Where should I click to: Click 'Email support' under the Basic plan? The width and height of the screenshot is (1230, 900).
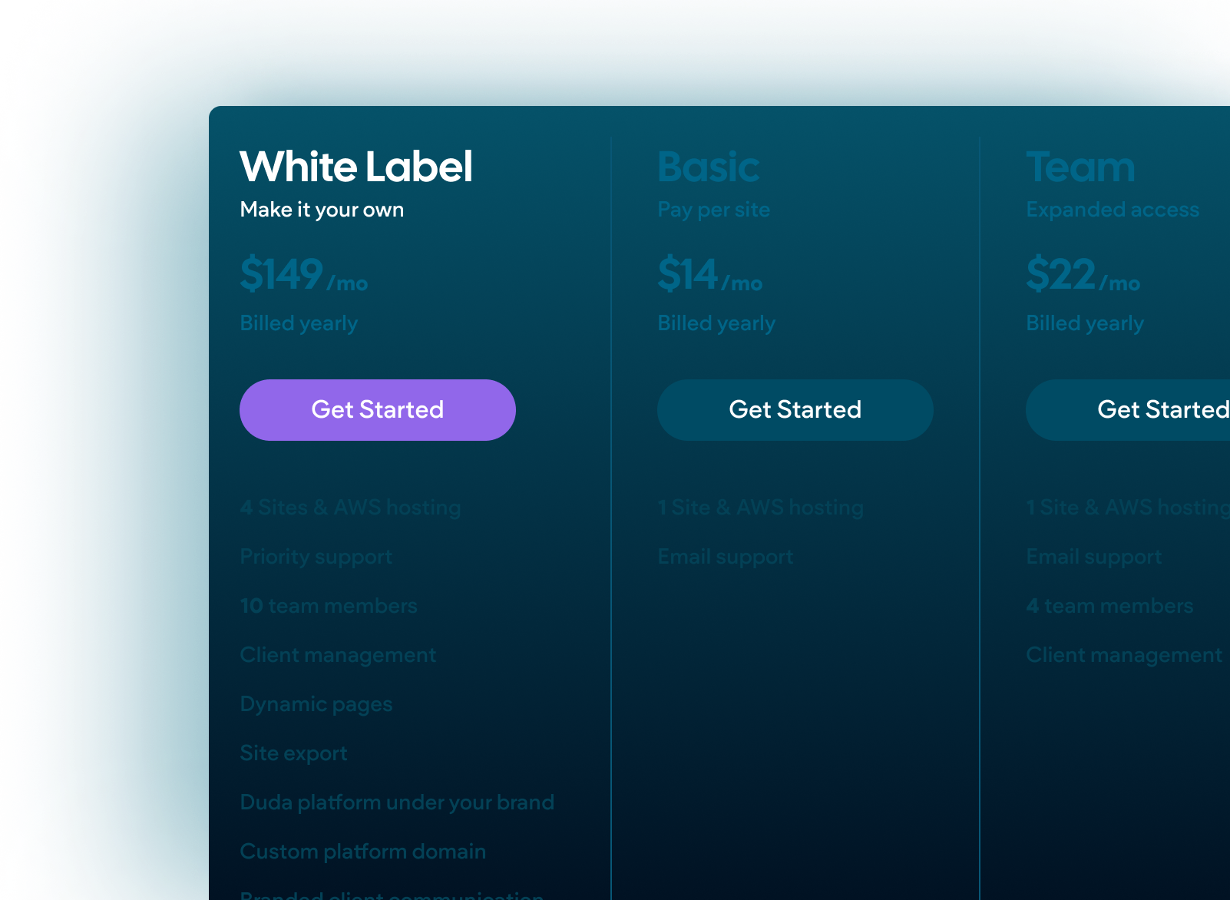tap(725, 557)
